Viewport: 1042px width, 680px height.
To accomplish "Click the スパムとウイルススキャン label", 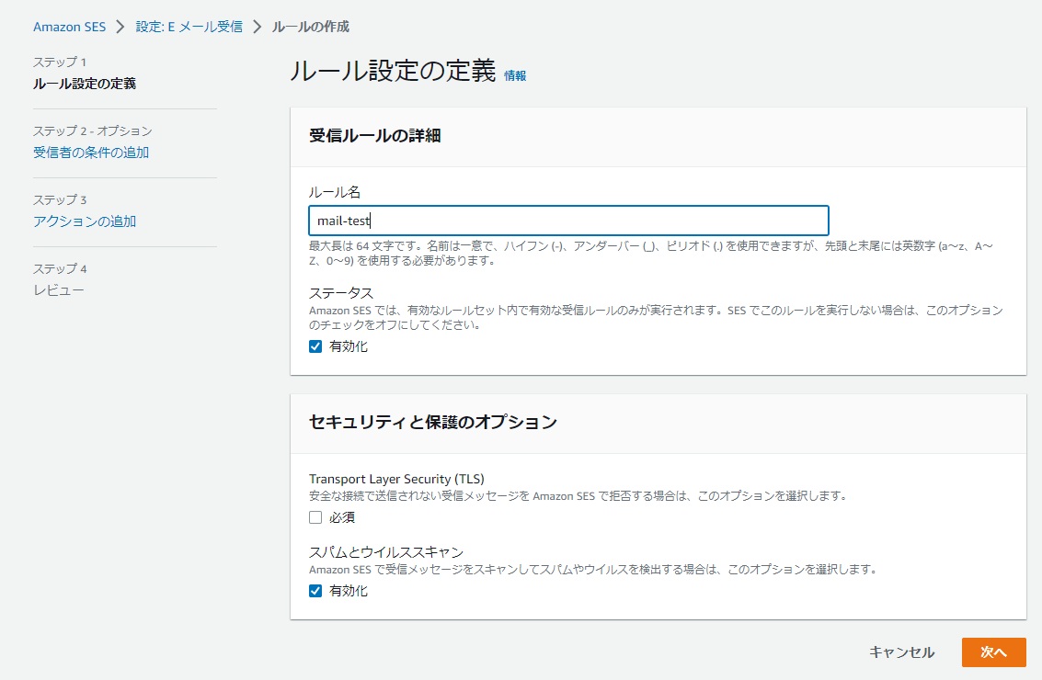I will tap(386, 552).
